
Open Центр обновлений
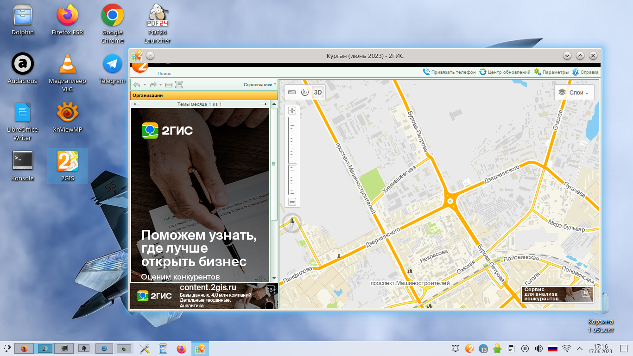505,72
